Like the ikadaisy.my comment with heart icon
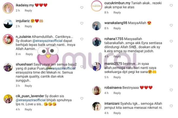Viewport: 178px width, 118px height. 82,8
